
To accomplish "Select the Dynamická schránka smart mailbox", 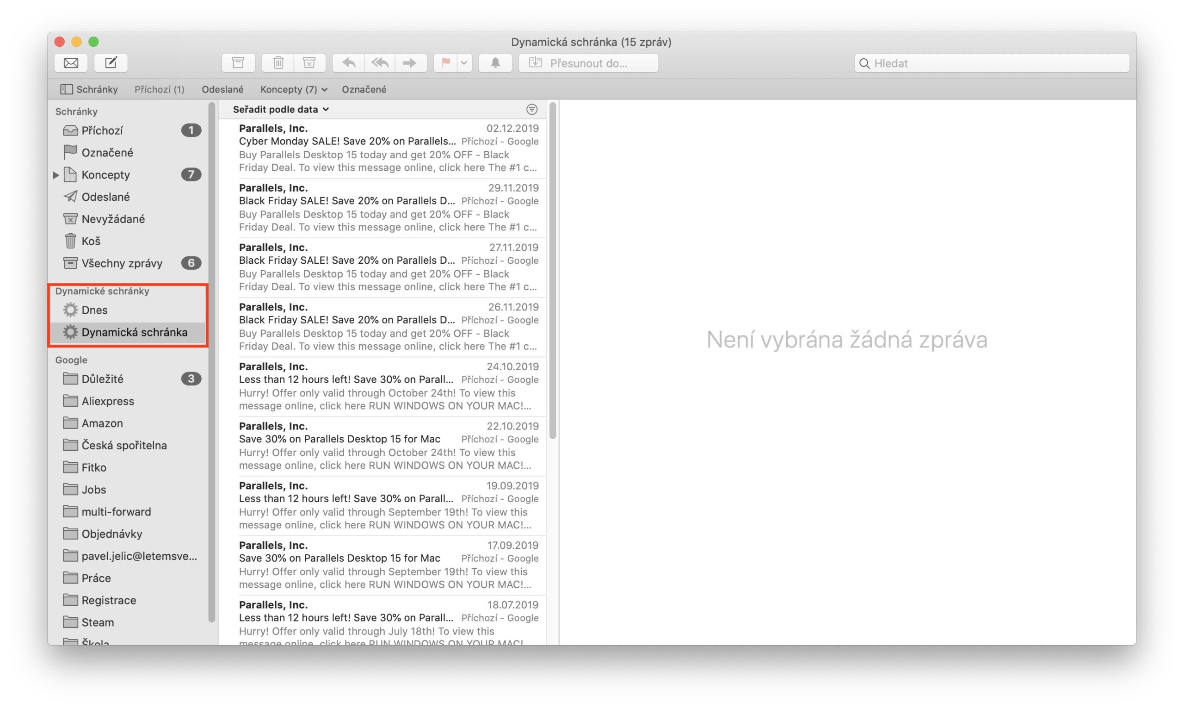I will tap(135, 332).
